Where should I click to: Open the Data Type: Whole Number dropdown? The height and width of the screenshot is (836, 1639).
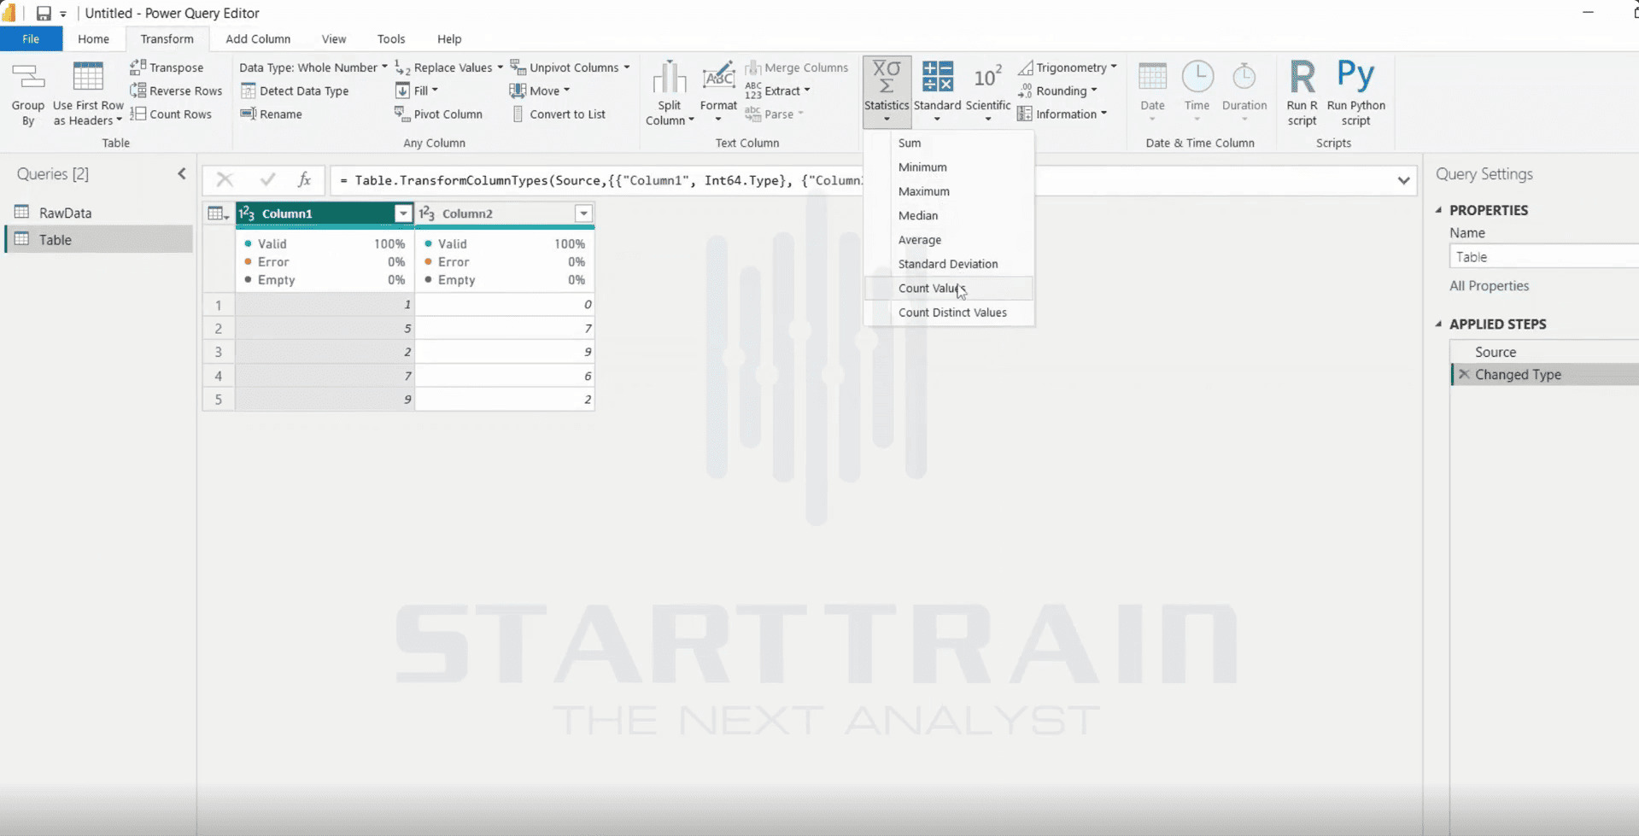click(313, 67)
